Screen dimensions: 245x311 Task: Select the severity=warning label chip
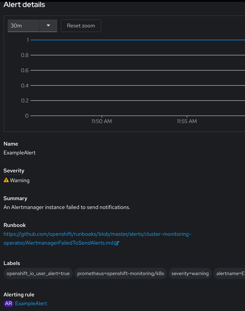pyautogui.click(x=190, y=274)
